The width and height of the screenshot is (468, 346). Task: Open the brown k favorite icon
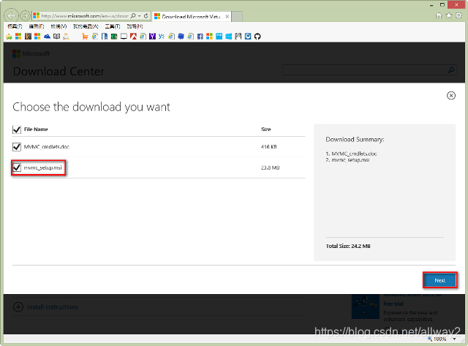[x=28, y=37]
